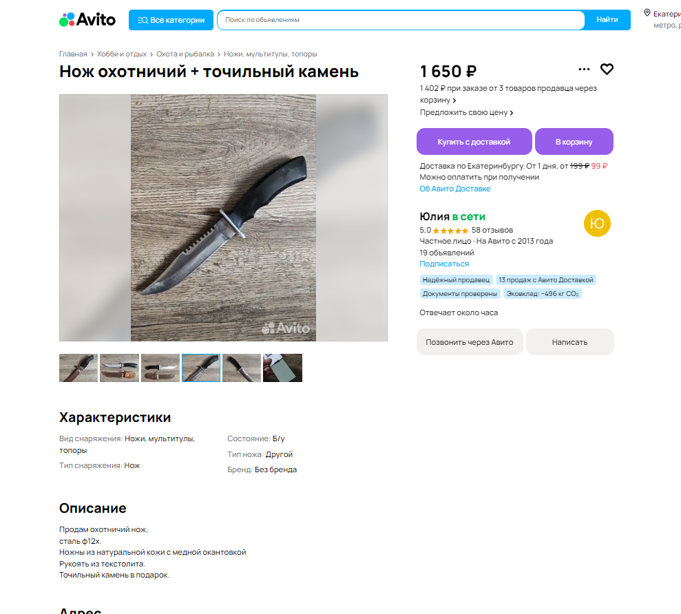This screenshot has width=681, height=614.
Task: Open Ножи, мультитулы, топоры breadcrumb
Action: (270, 54)
